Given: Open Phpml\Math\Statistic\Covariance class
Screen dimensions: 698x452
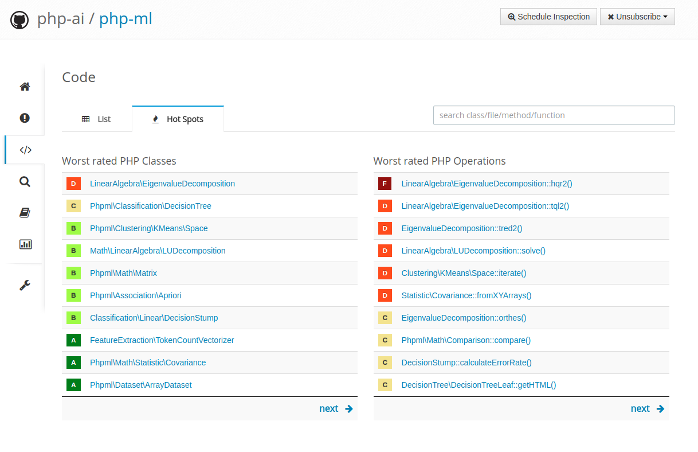Looking at the screenshot, I should [x=148, y=363].
